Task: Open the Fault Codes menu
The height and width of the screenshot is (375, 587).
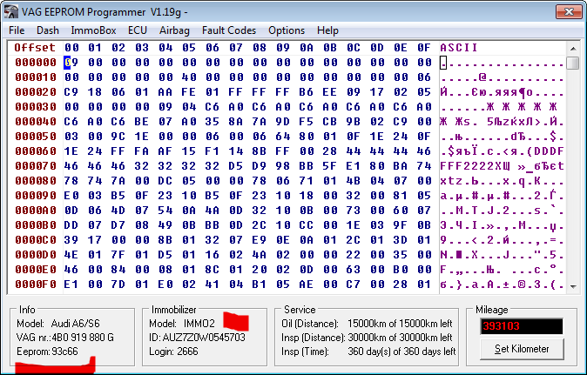Action: point(229,30)
